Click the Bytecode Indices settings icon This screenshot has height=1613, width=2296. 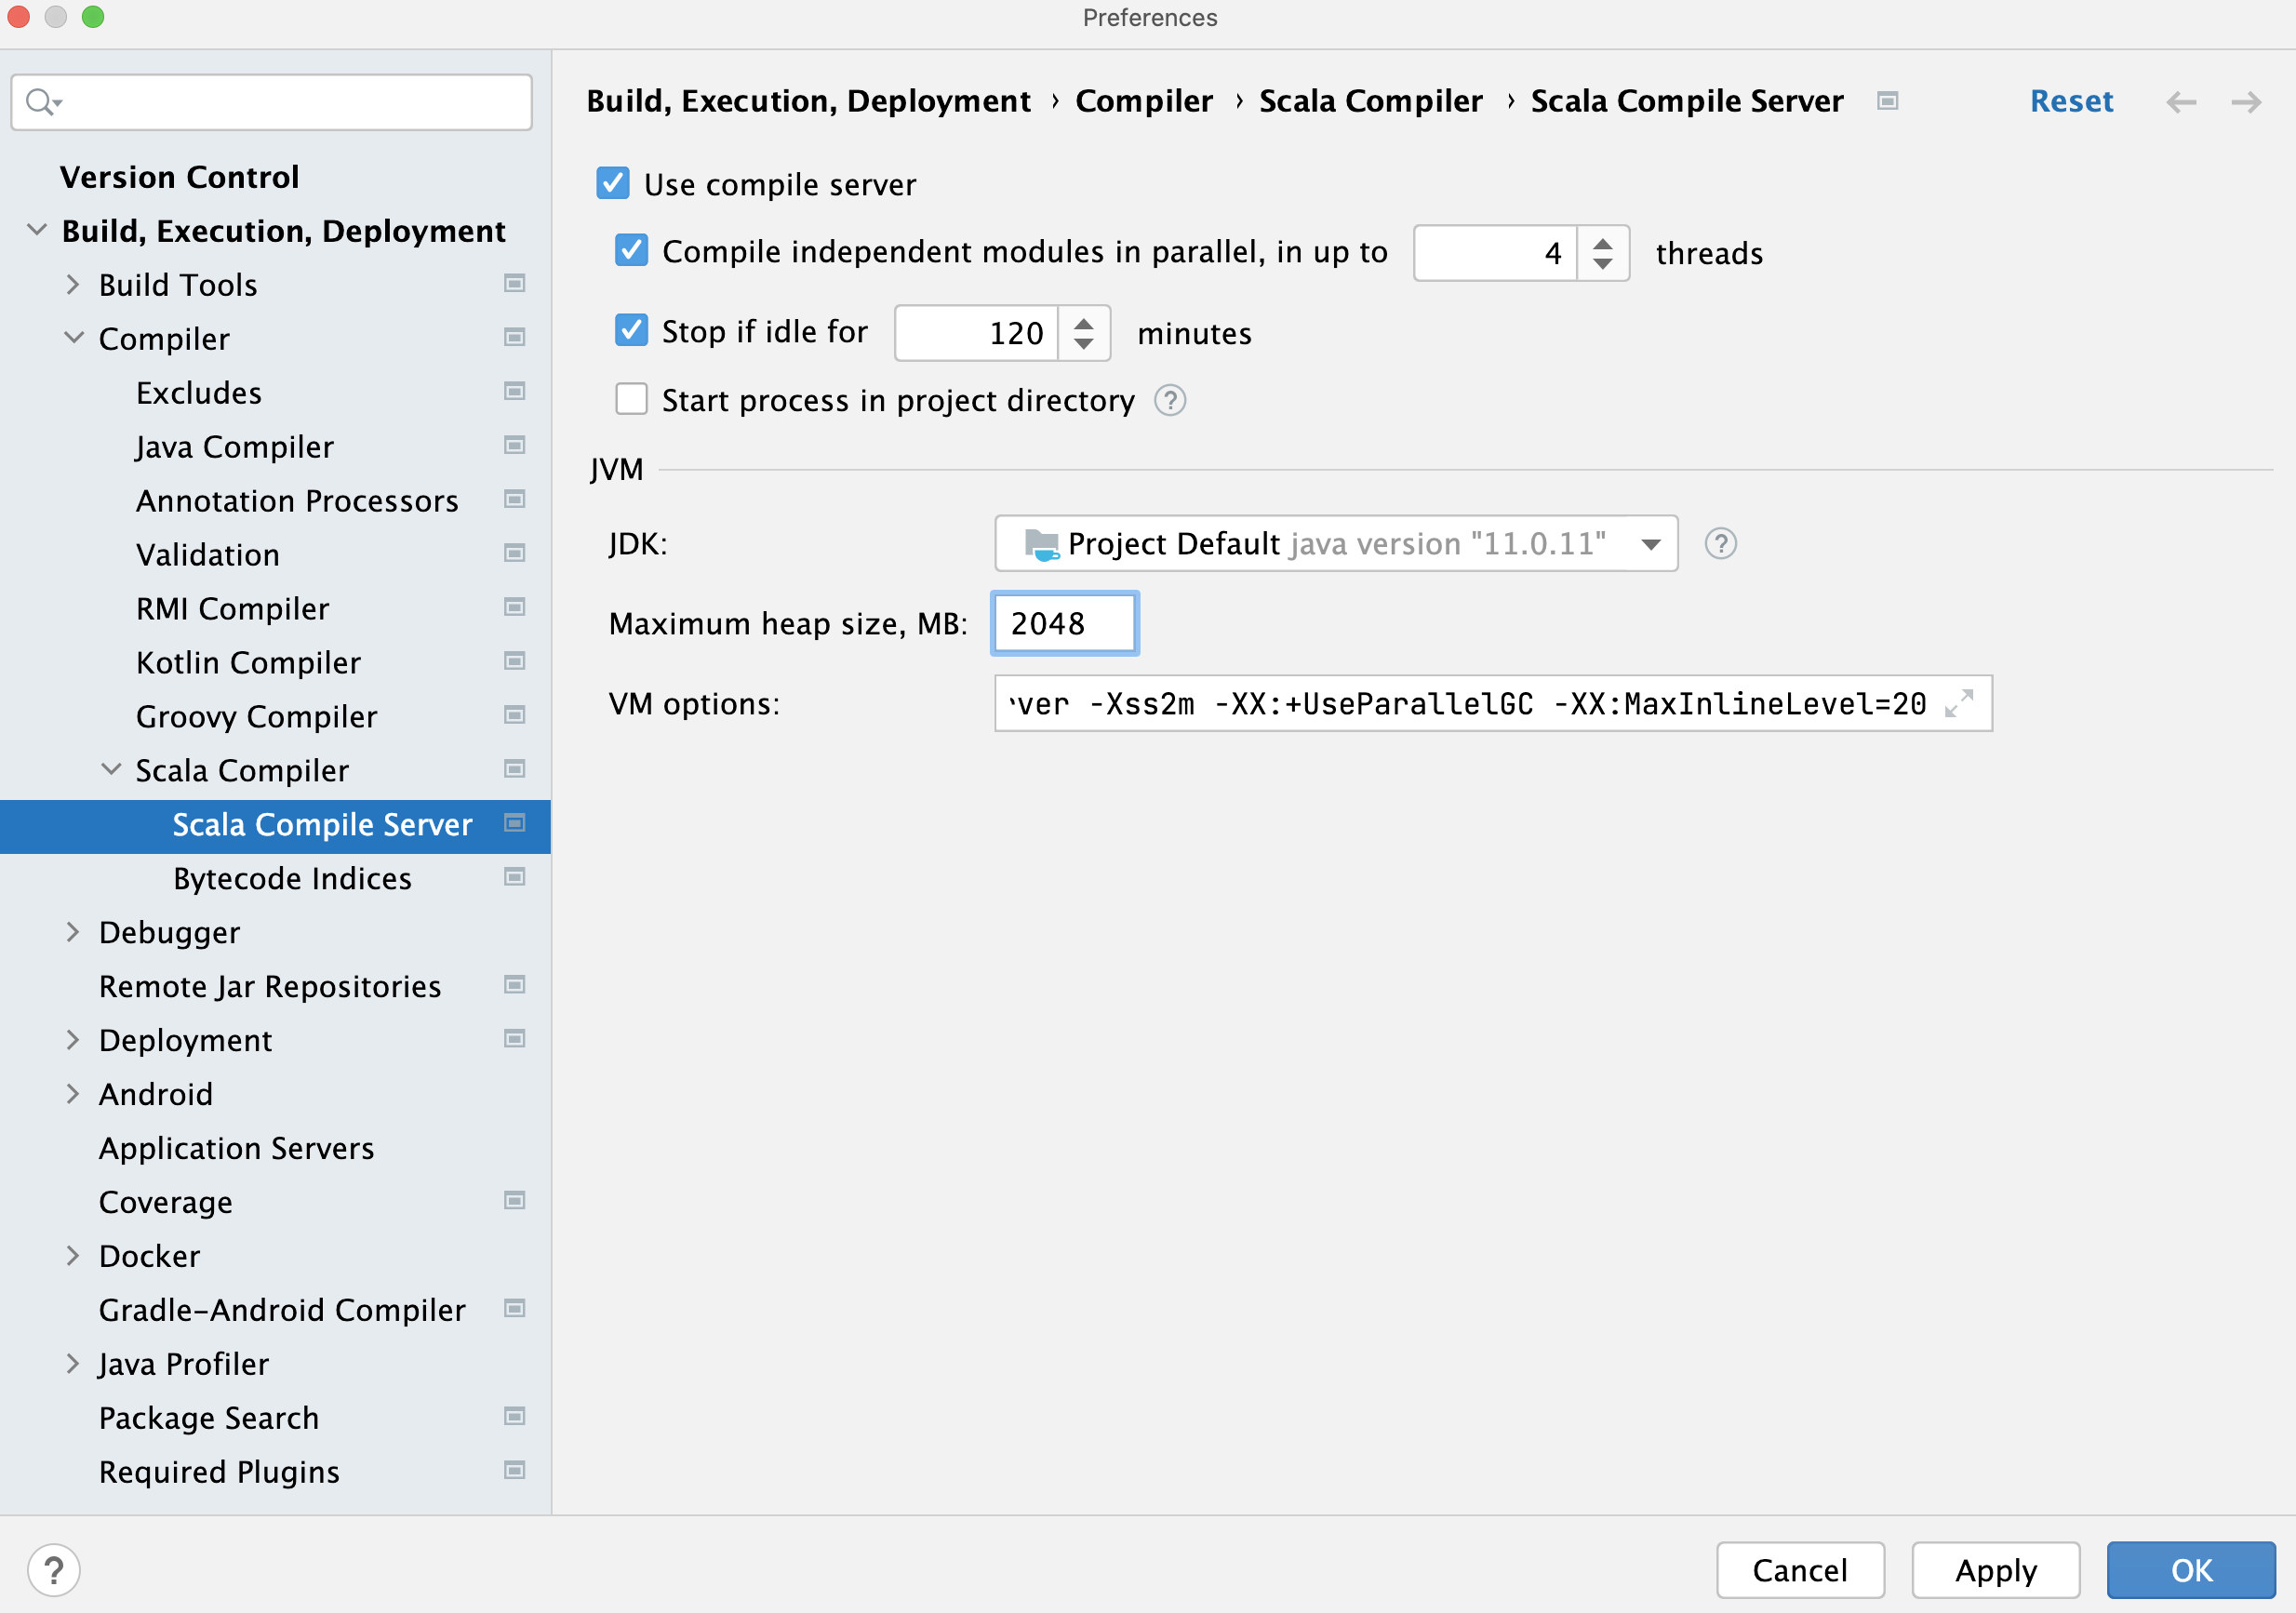pyautogui.click(x=517, y=878)
